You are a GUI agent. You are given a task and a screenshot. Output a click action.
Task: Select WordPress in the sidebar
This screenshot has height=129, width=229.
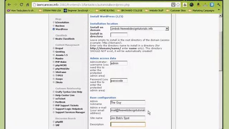[62, 29]
